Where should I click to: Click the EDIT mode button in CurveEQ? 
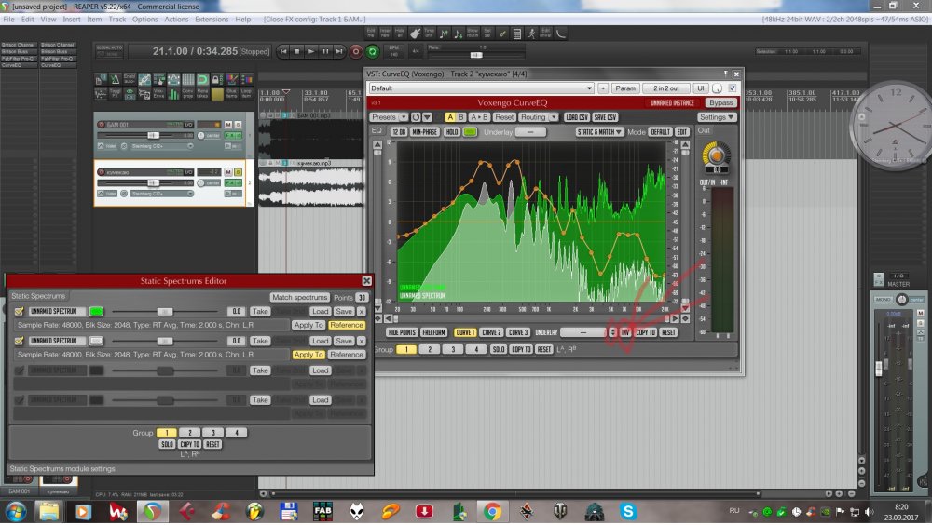(682, 132)
